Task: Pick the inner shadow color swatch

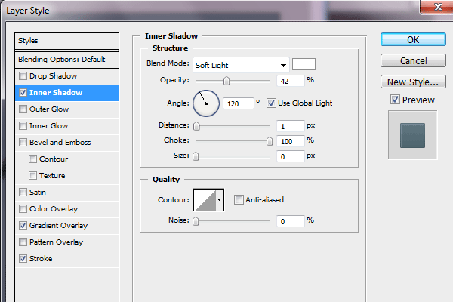Action: 304,64
